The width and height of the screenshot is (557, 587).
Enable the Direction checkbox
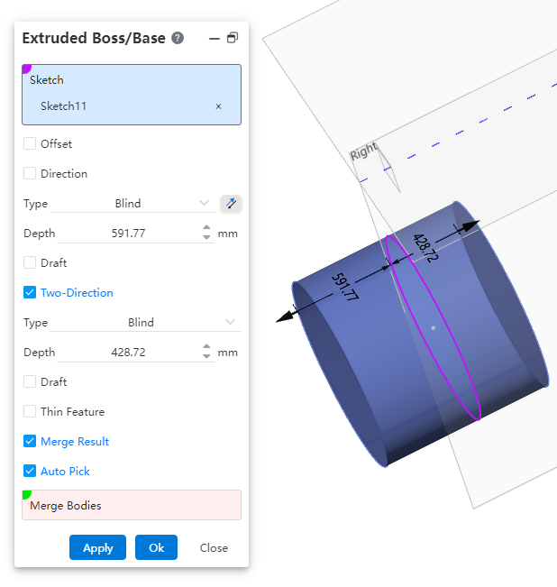coord(30,174)
